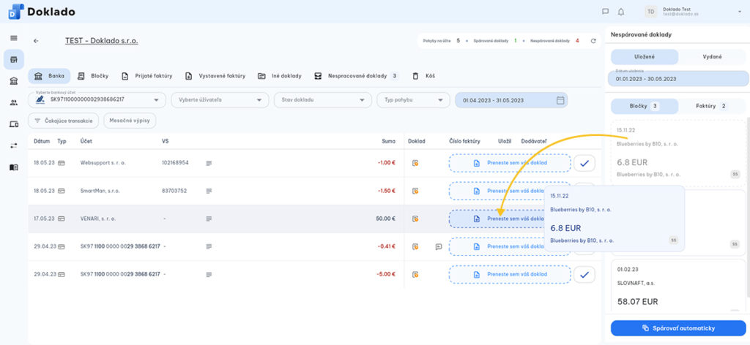The height and width of the screenshot is (345, 750).
Task: Click the Čakajúce transakcie filter button
Action: point(64,121)
